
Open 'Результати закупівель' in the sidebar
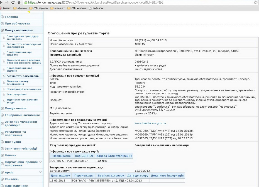(x=23, y=76)
